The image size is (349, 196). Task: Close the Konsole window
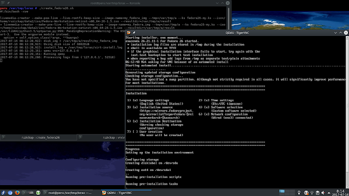pyautogui.click(x=227, y=3)
